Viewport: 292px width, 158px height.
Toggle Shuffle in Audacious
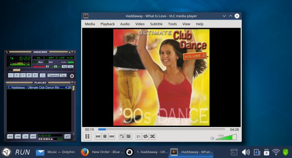click(x=53, y=75)
